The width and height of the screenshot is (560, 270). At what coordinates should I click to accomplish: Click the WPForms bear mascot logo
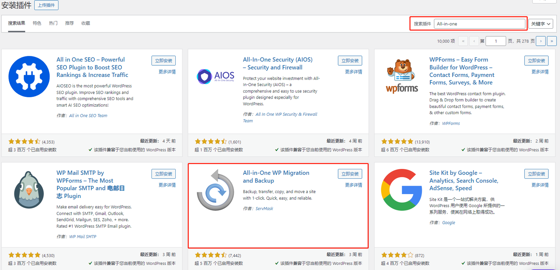[x=402, y=76]
